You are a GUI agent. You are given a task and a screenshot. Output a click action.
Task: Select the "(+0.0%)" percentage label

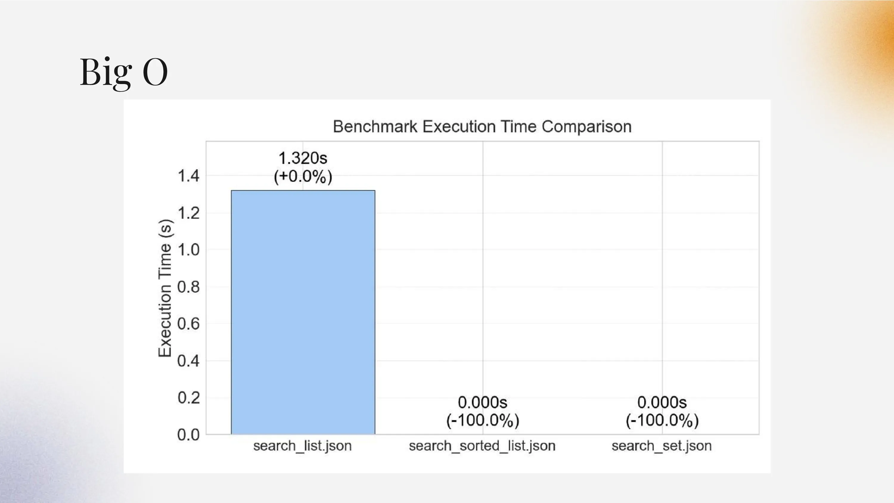click(x=303, y=176)
